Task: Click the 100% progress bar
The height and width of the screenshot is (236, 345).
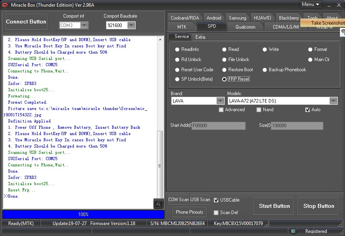Action: point(83,214)
